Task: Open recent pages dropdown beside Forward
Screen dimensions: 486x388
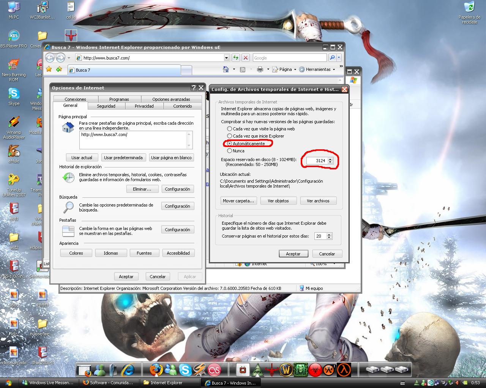Action: coord(69,58)
